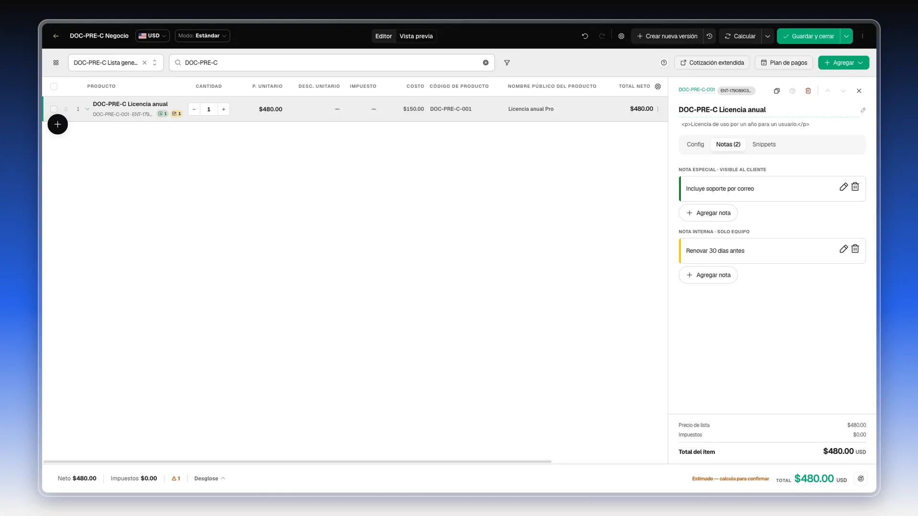Delete the 'Renovar 30 días antes' note
The width and height of the screenshot is (918, 516).
tap(855, 249)
